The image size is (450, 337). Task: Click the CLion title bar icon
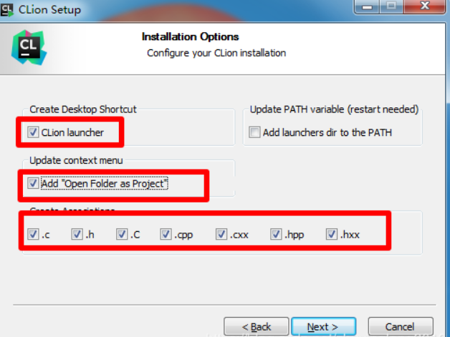[7, 10]
